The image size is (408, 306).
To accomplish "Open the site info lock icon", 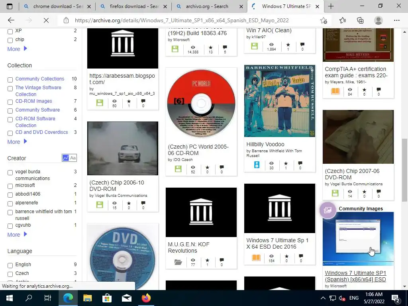I will tap(66, 20).
